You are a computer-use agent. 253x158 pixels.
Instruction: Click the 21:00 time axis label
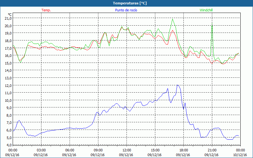(x=212, y=150)
